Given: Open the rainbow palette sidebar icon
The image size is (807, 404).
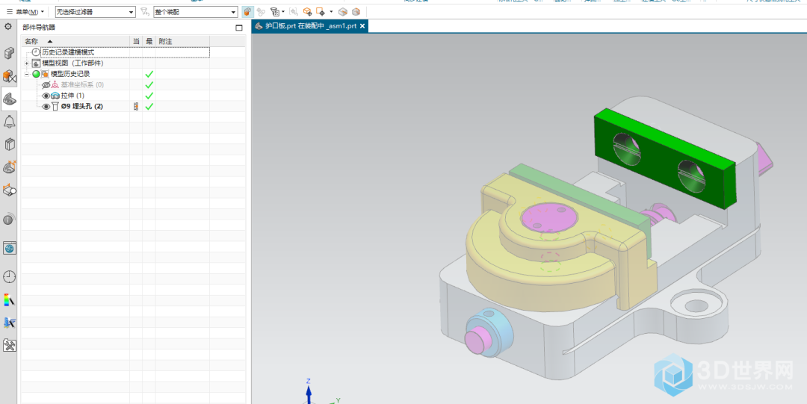Looking at the screenshot, I should click(10, 299).
